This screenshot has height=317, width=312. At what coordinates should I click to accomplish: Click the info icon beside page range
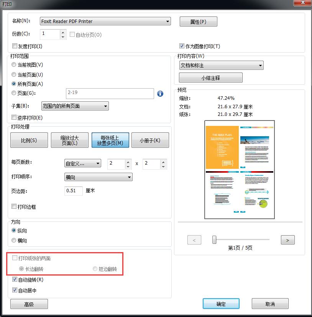coord(160,93)
